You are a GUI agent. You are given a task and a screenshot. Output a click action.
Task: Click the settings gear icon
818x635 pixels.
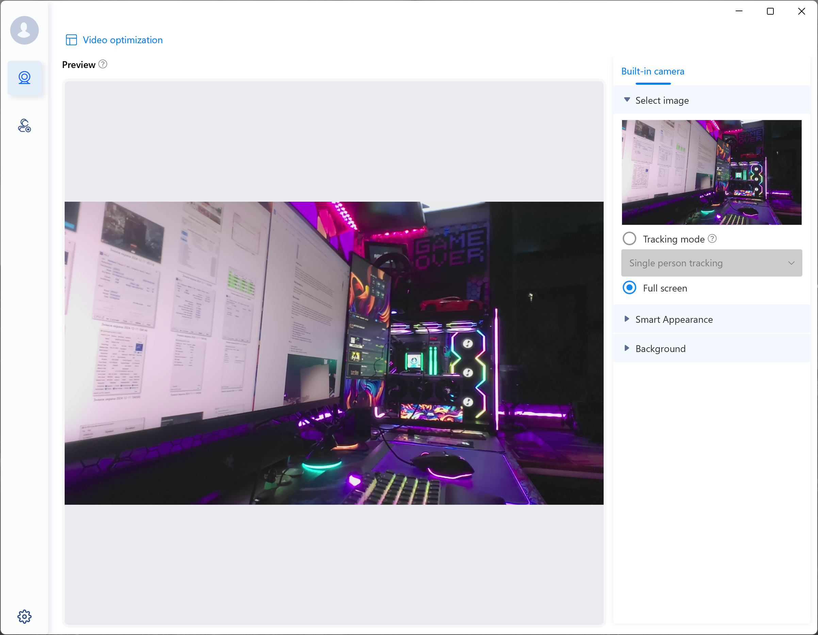24,616
